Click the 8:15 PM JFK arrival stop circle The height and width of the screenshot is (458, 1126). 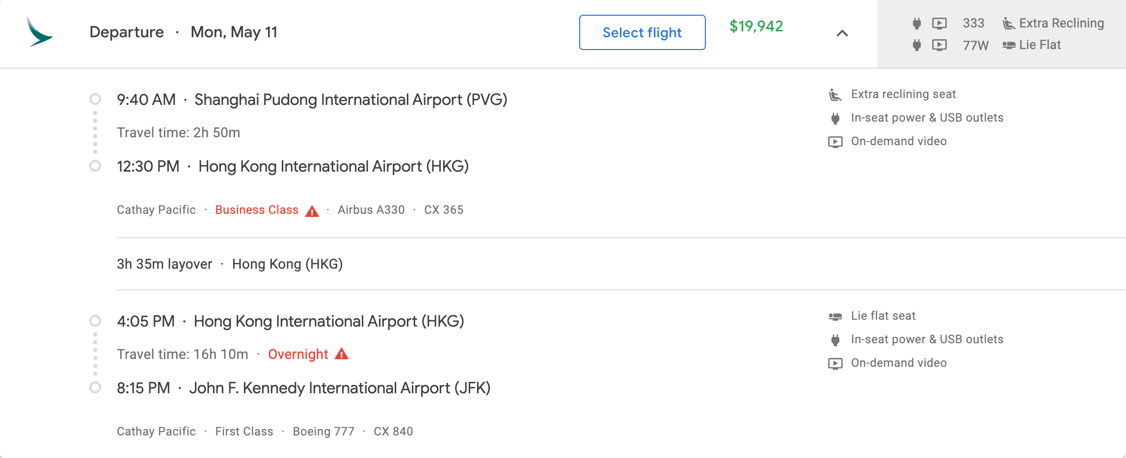[95, 388]
